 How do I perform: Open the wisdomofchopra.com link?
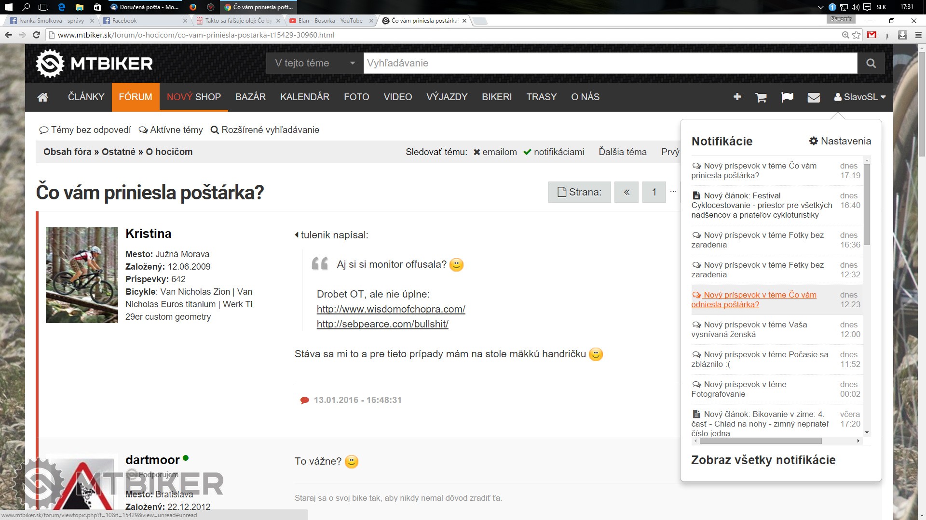click(x=391, y=309)
